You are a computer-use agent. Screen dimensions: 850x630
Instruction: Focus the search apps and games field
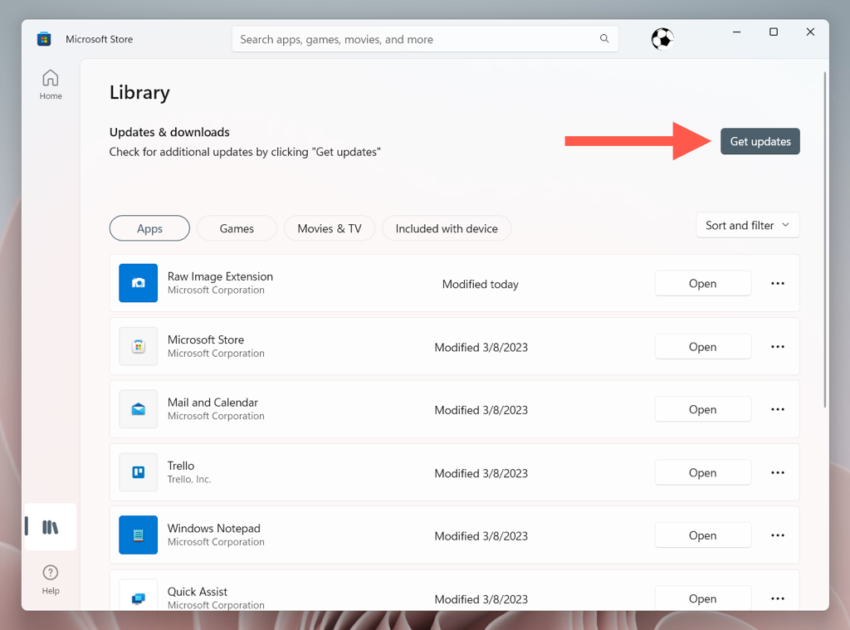tap(415, 39)
